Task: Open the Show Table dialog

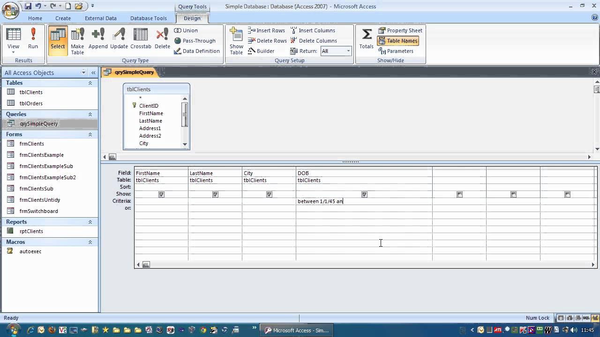Action: click(x=236, y=41)
